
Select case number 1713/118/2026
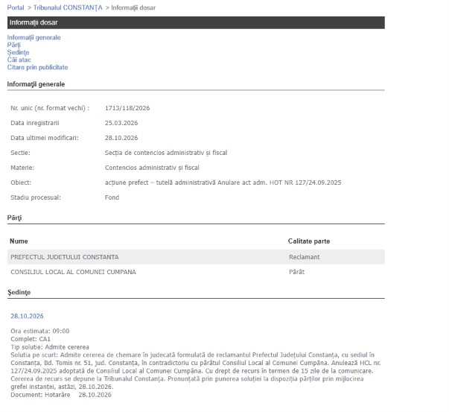point(127,108)
